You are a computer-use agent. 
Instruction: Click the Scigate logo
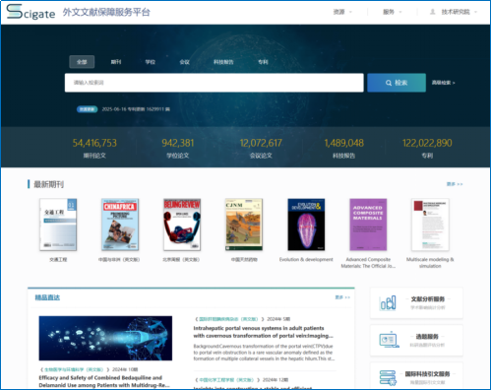[x=31, y=12]
